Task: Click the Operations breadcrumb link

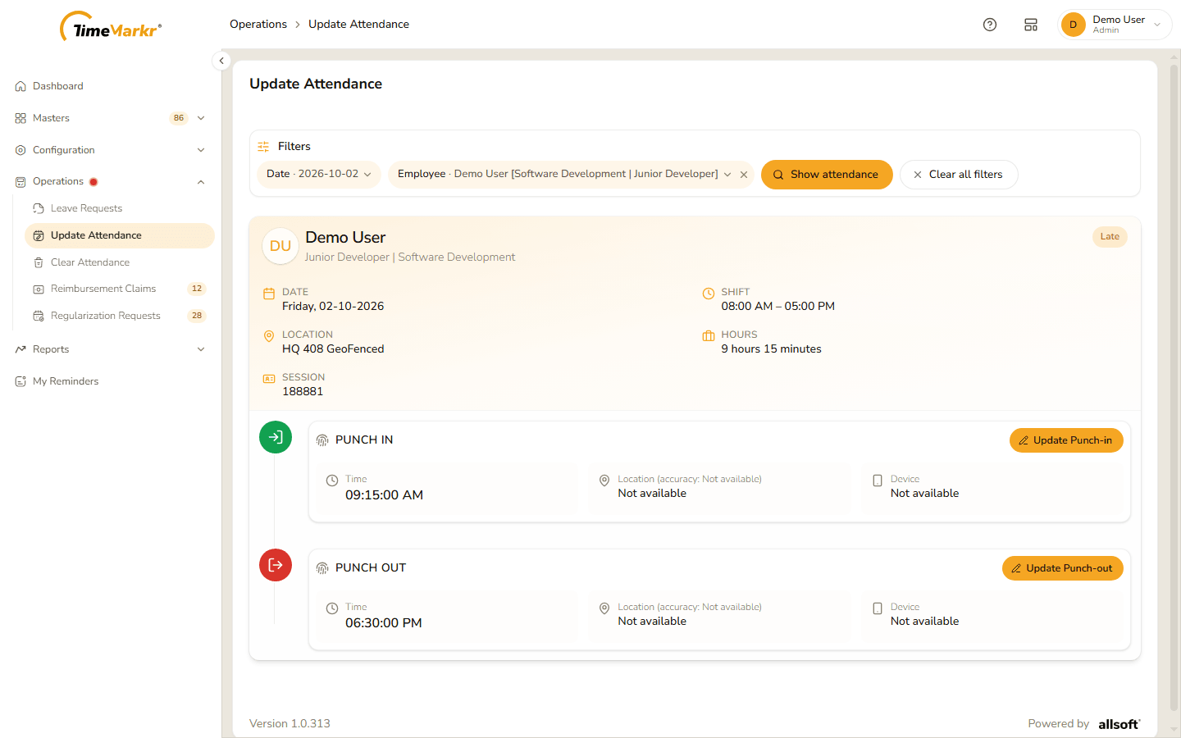Action: tap(258, 25)
